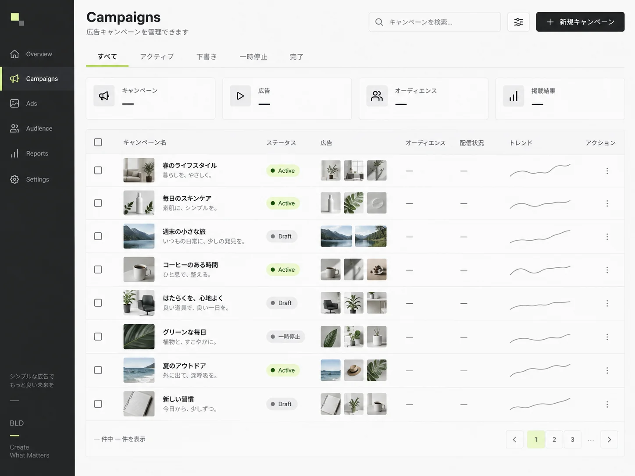Screen dimensions: 635x476
Task: Click the people icon in オーディエンス card
Action: tap(377, 96)
